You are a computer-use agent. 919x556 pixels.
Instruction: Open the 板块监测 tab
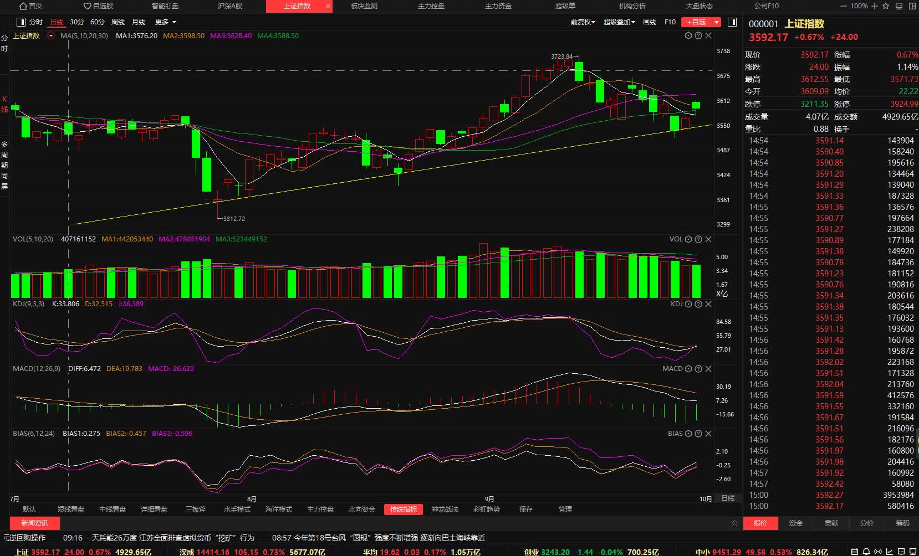364,6
